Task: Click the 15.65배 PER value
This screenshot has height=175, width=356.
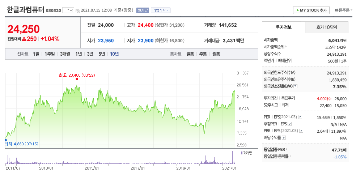Action: (323, 118)
